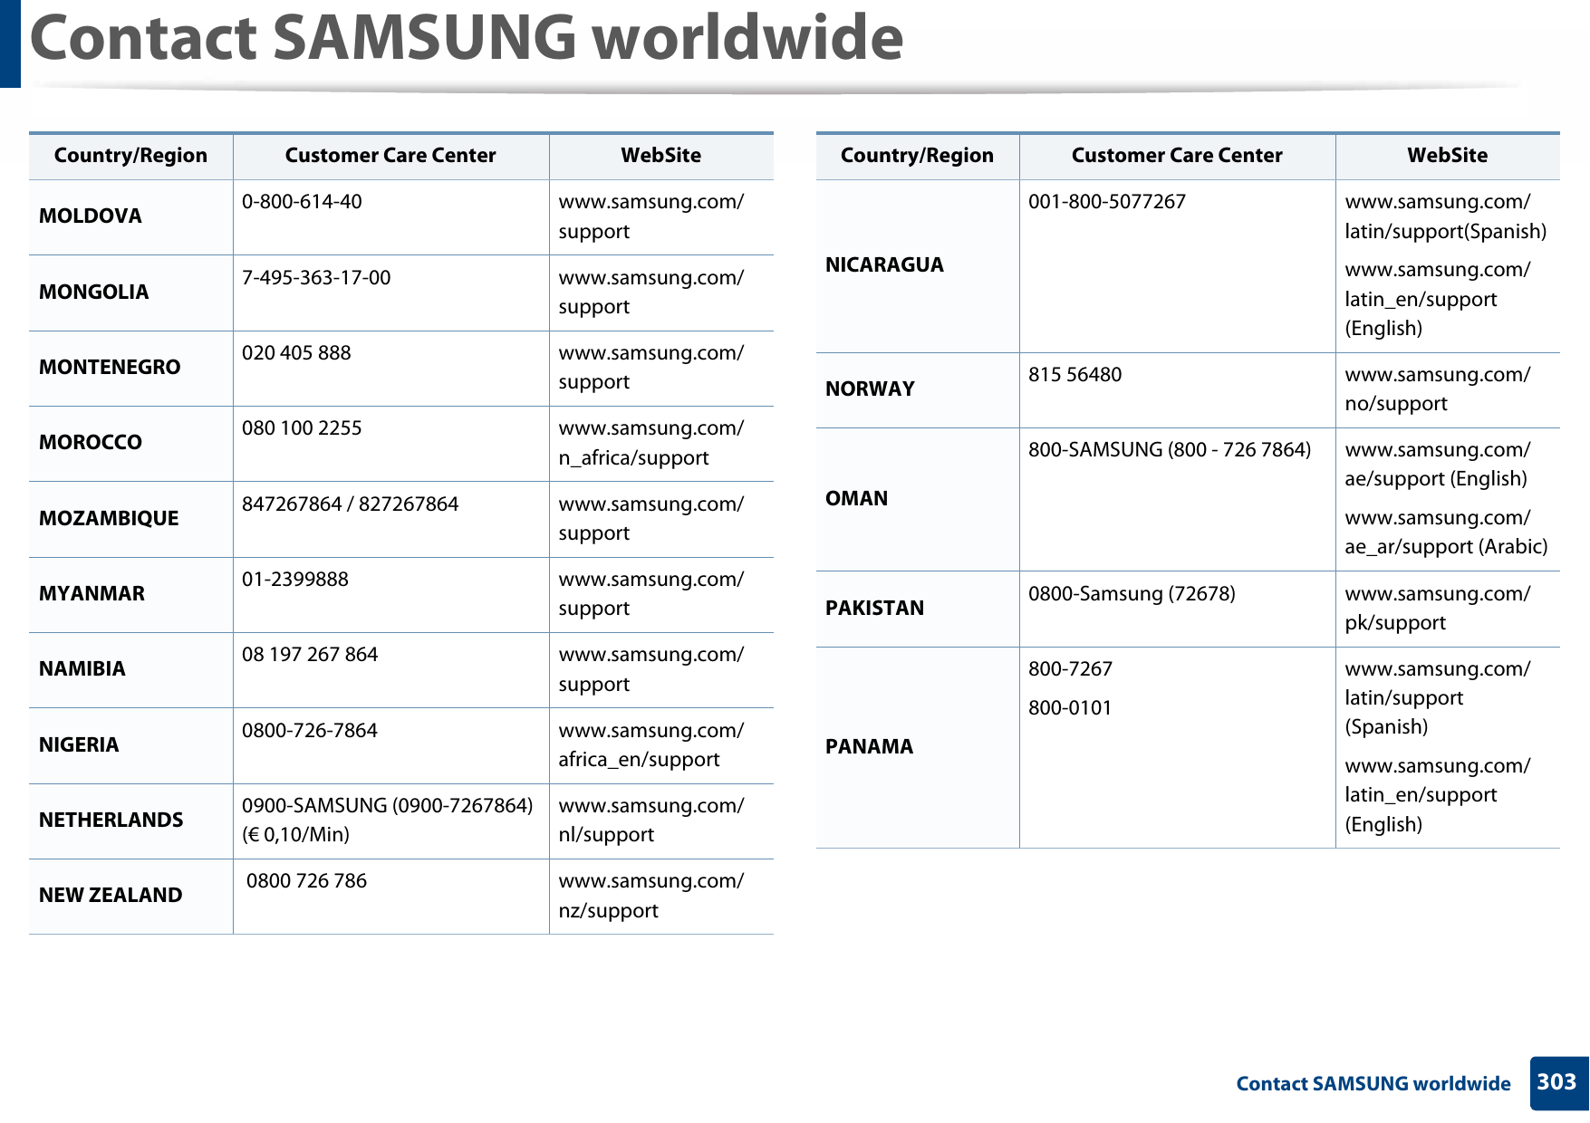Click Nicaragua phone number 001-800-5077267
The width and height of the screenshot is (1590, 1123).
[x=1107, y=202]
